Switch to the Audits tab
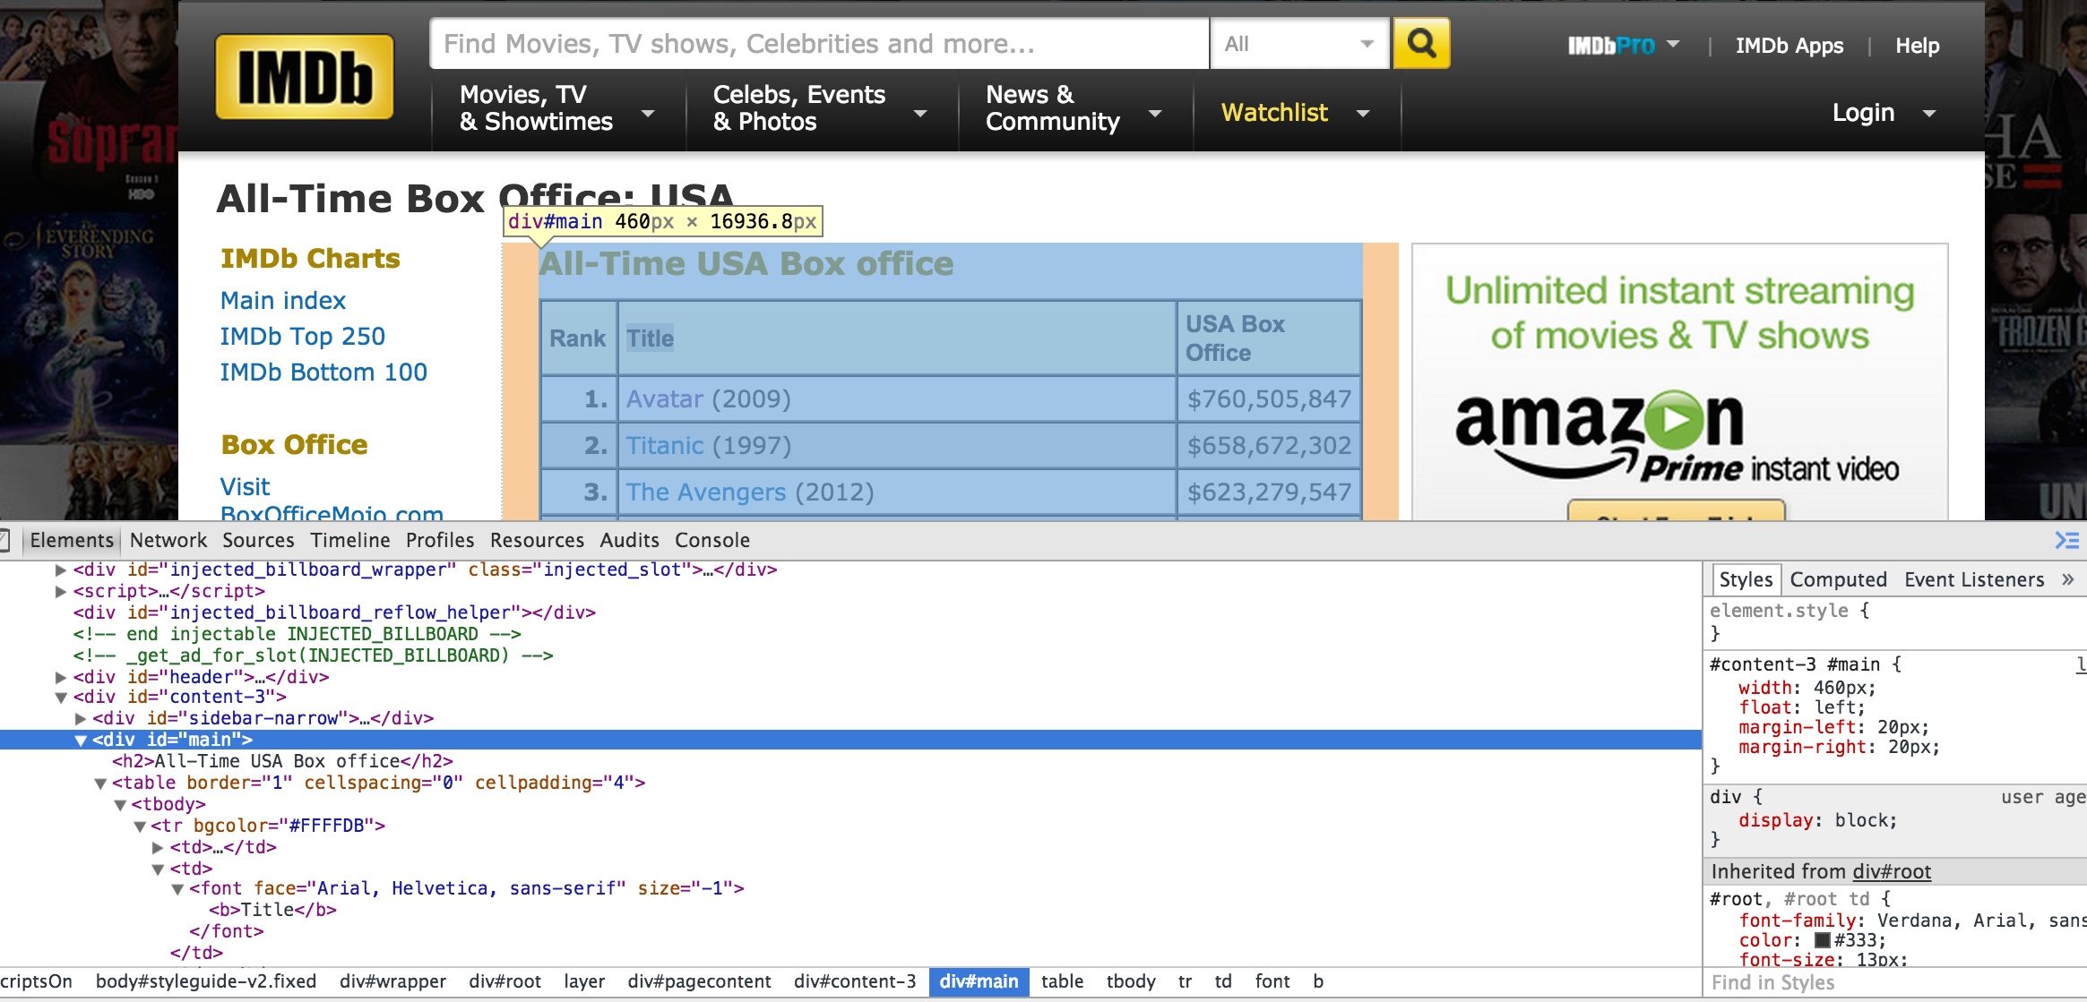This screenshot has width=2087, height=1002. (x=629, y=540)
